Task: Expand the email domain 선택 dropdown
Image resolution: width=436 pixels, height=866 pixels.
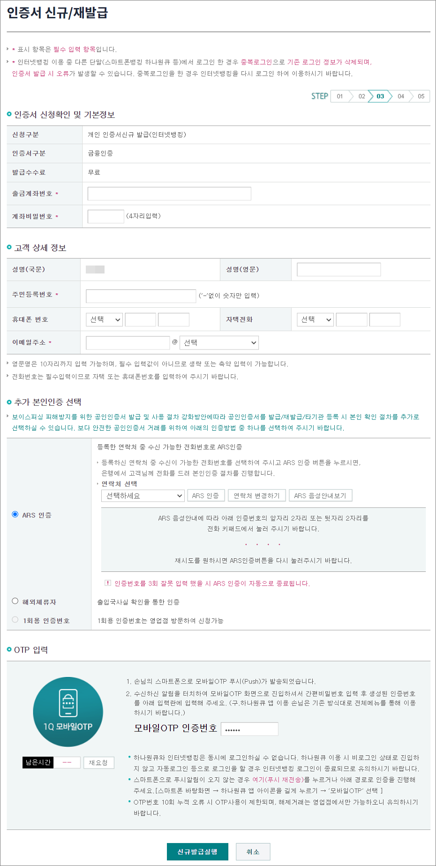Action: pos(219,342)
